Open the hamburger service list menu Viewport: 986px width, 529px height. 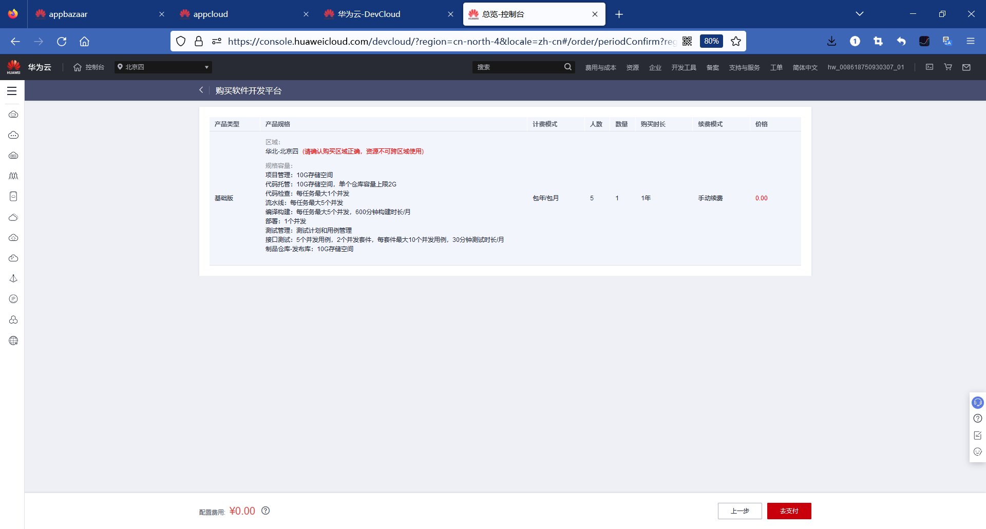point(12,91)
